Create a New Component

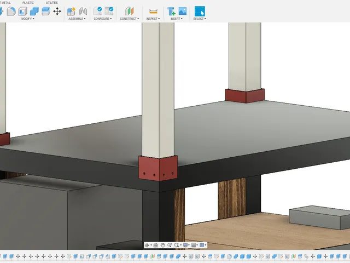(x=72, y=11)
